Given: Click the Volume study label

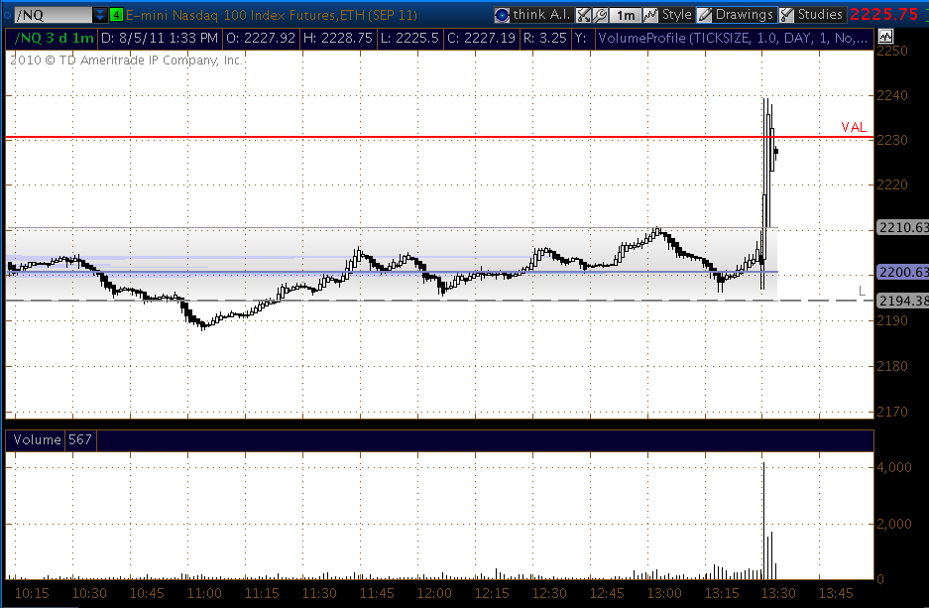Looking at the screenshot, I should (x=35, y=440).
